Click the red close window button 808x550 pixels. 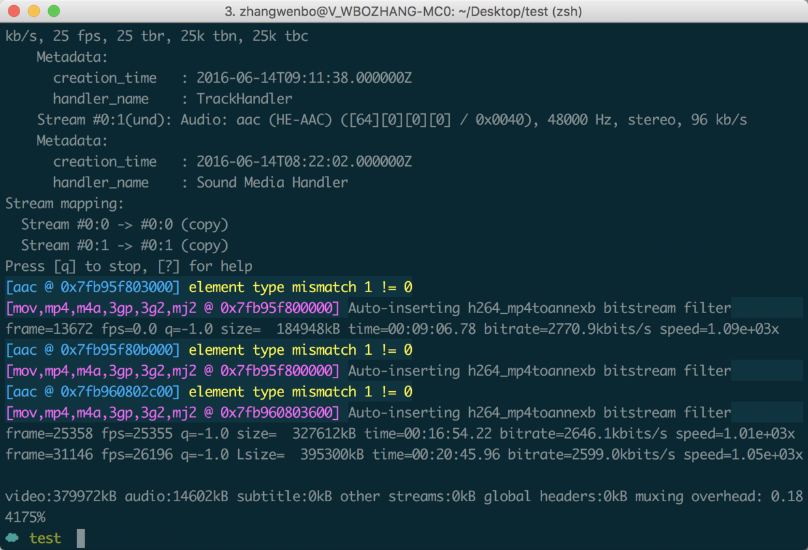13,11
